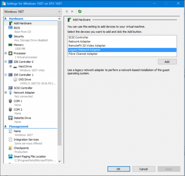Collapse the IDE Controller 0 node
185x176 pixels.
tap(5, 62)
